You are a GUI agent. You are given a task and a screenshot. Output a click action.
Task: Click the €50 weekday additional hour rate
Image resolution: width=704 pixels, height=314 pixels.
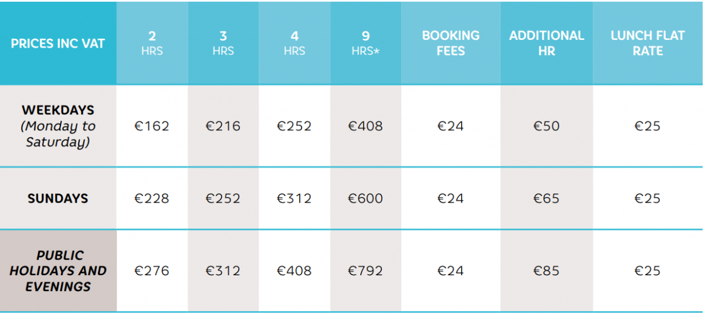point(546,126)
